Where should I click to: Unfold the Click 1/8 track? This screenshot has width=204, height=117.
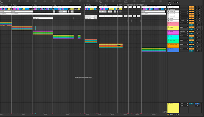point(169,16)
